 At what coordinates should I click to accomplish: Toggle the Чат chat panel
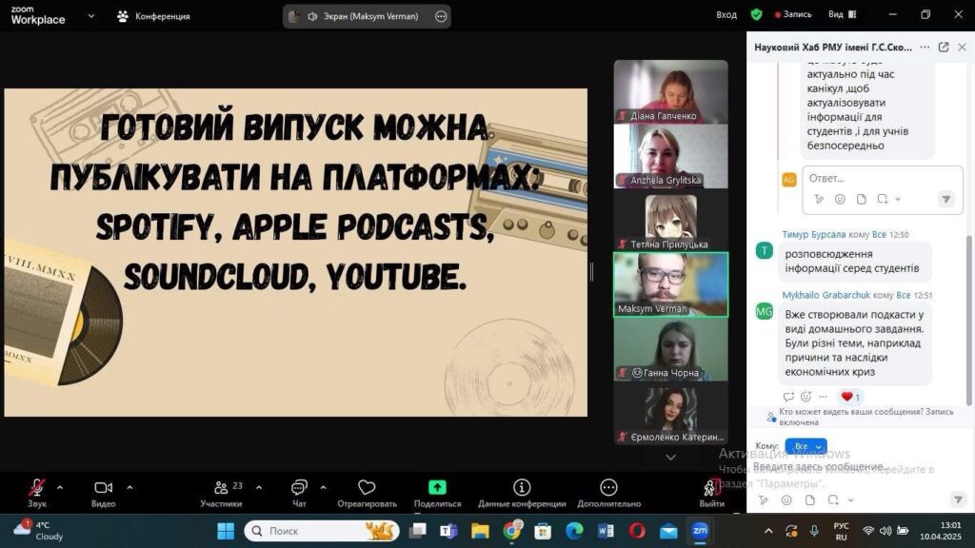click(x=299, y=488)
